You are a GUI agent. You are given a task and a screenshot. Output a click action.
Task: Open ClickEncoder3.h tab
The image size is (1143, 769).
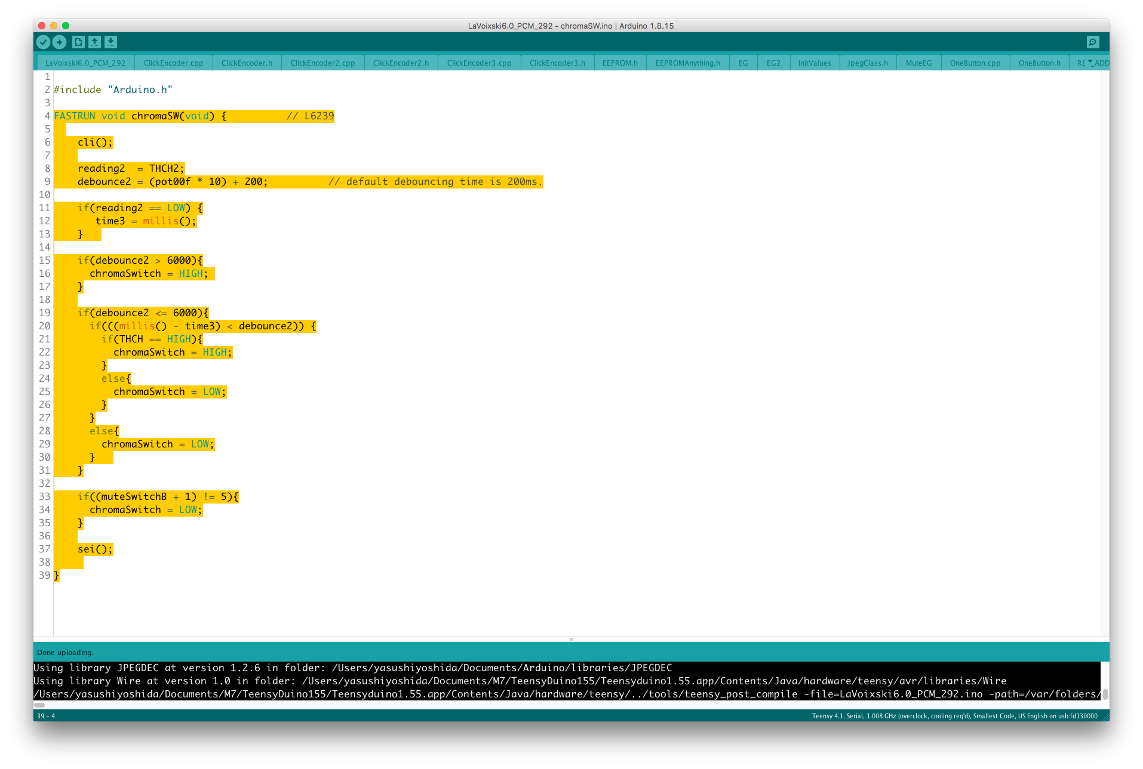[557, 63]
